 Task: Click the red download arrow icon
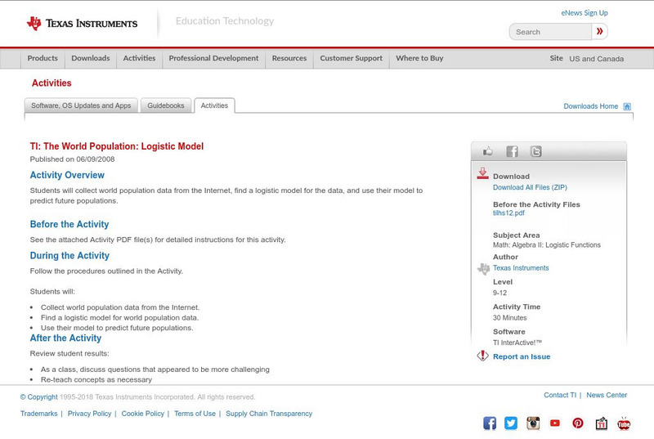[482, 173]
